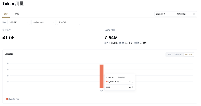The height and width of the screenshot is (106, 201).
Task: Open the 总览 tab
Action: [6, 14]
